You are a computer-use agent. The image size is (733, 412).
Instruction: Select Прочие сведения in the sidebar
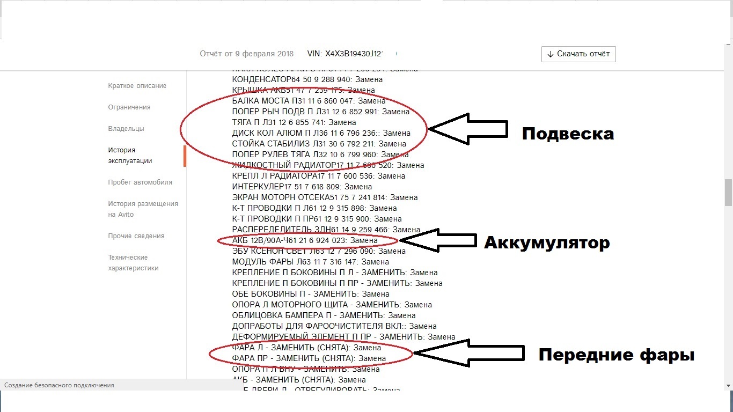[x=136, y=236]
